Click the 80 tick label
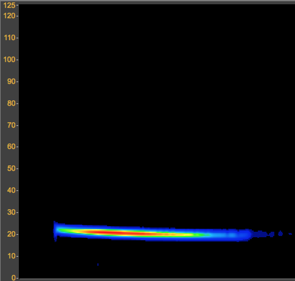The image size is (295, 281). (11, 103)
